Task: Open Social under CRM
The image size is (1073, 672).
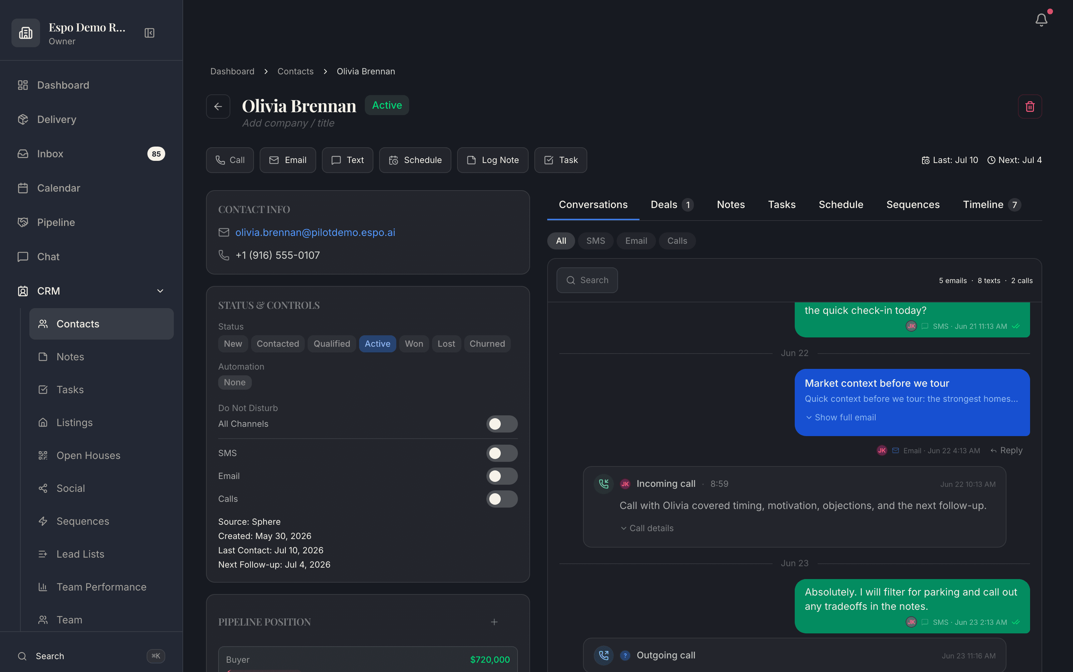Action: click(x=101, y=488)
